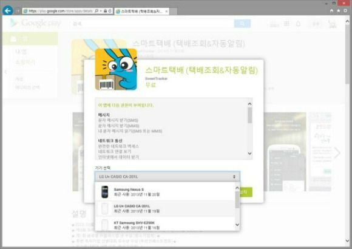
Task: Select Samsung Nexus S from device list
Action: [165, 192]
